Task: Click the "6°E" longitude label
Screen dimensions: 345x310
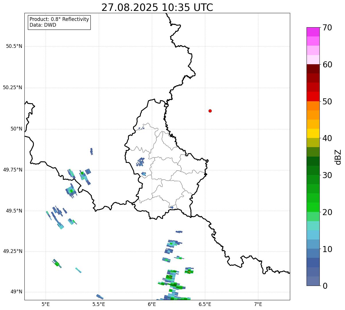Action: [x=152, y=304]
